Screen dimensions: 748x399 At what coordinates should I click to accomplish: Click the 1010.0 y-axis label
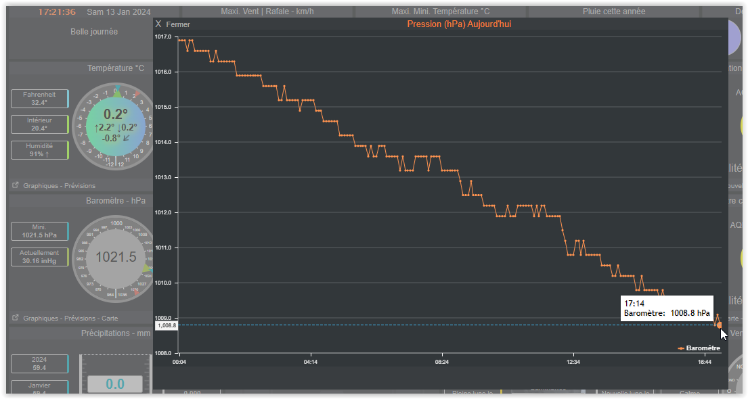coord(162,283)
